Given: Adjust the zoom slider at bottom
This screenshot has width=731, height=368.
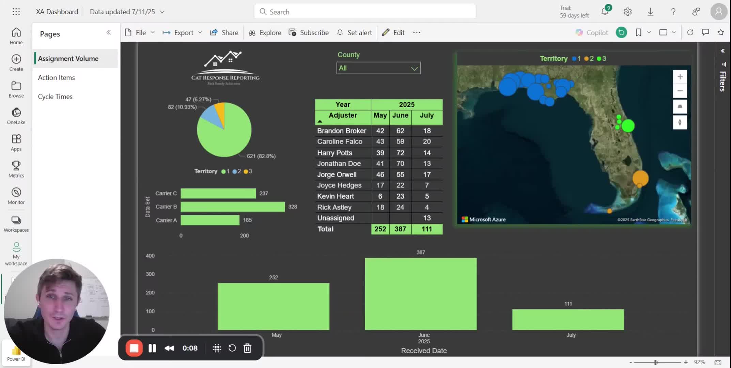Looking at the screenshot, I should pyautogui.click(x=656, y=362).
